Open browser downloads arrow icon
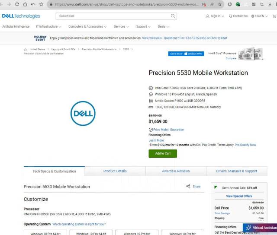Screen dimensions: 277x235 pyautogui.click(x=270, y=4)
